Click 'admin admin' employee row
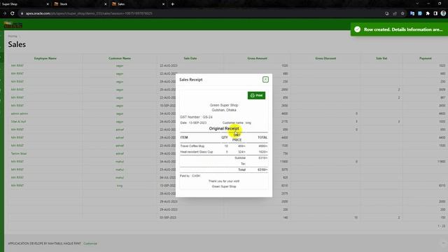448x252 pixels. (20, 113)
